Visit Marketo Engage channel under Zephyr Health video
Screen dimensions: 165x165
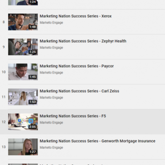point(51,48)
